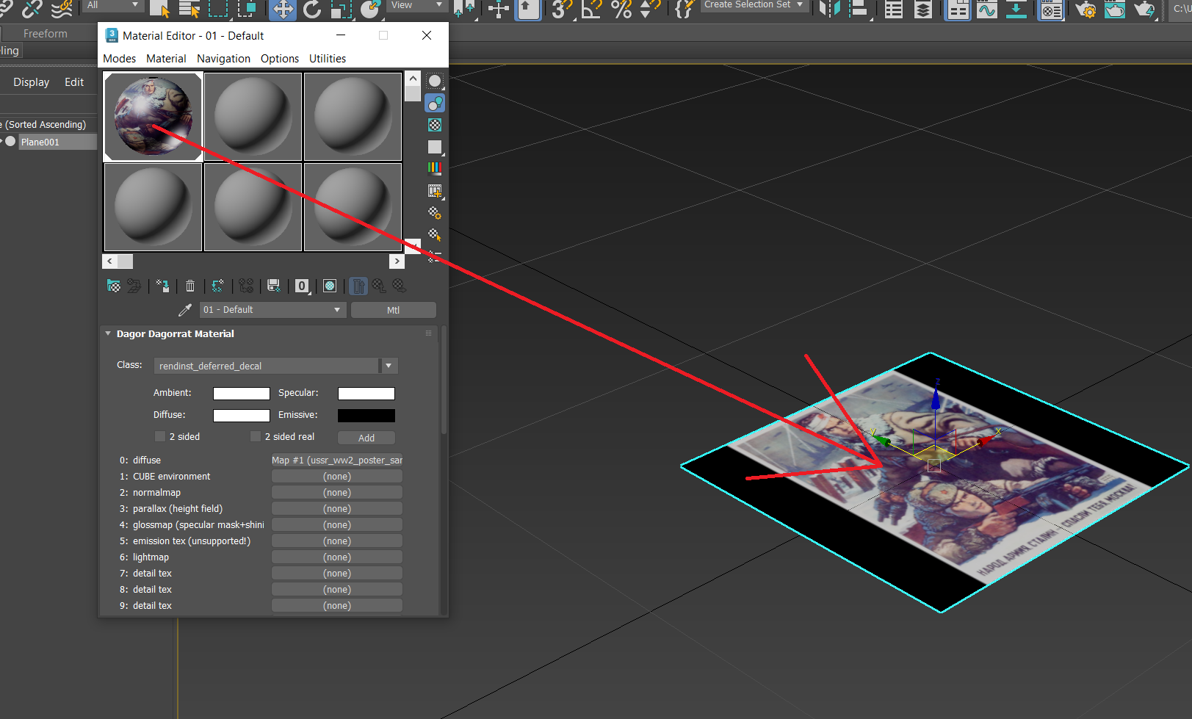The width and height of the screenshot is (1192, 719).
Task: Collapse the Dagor Dagorrat Material rollout
Action: pyautogui.click(x=108, y=334)
